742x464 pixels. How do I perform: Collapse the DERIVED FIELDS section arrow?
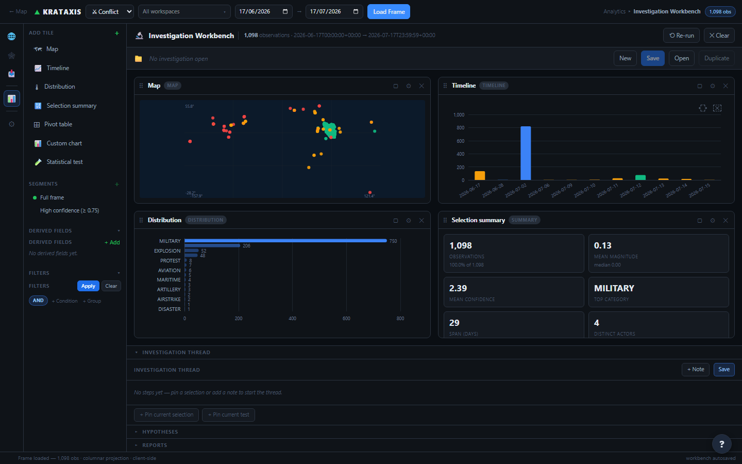(119, 231)
